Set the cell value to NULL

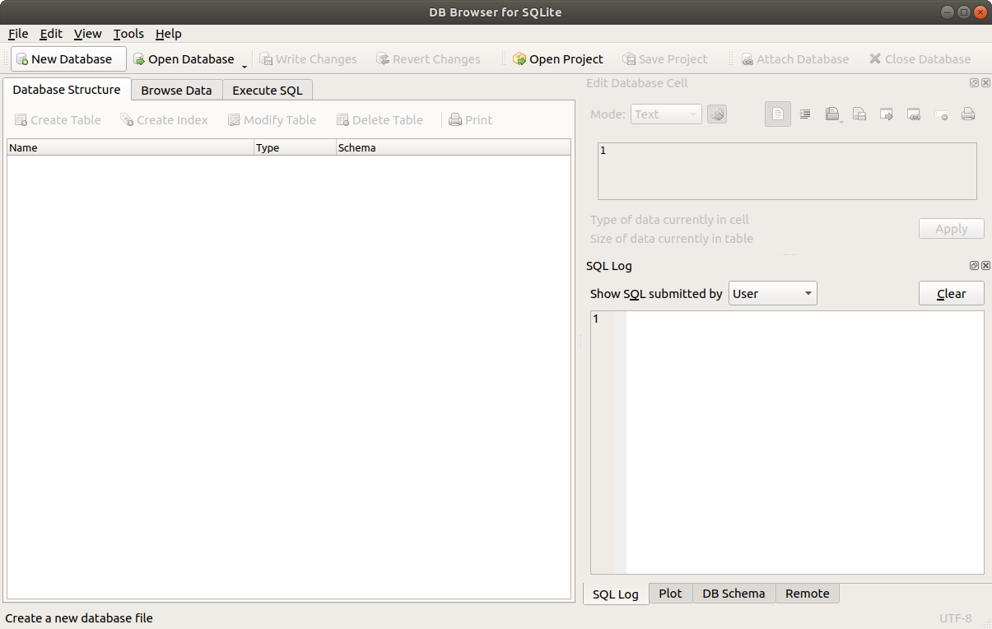[941, 114]
